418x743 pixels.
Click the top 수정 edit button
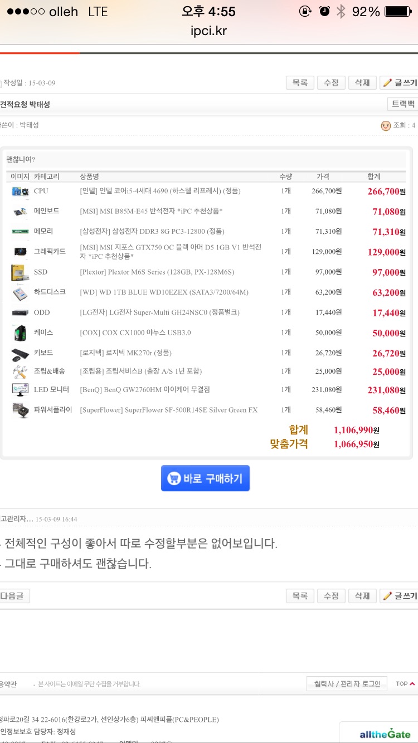[x=331, y=82]
